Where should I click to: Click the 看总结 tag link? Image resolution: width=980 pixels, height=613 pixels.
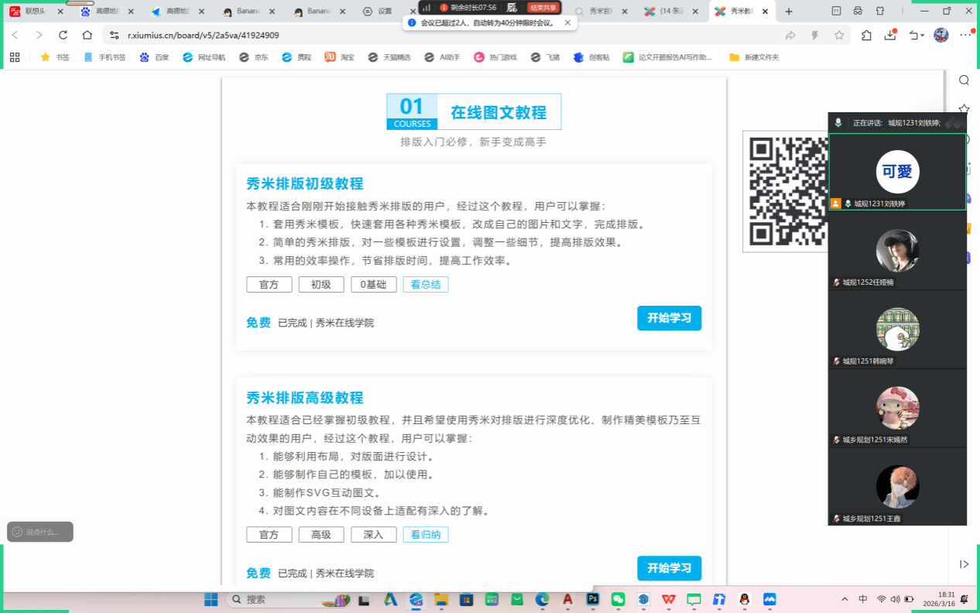tap(425, 285)
